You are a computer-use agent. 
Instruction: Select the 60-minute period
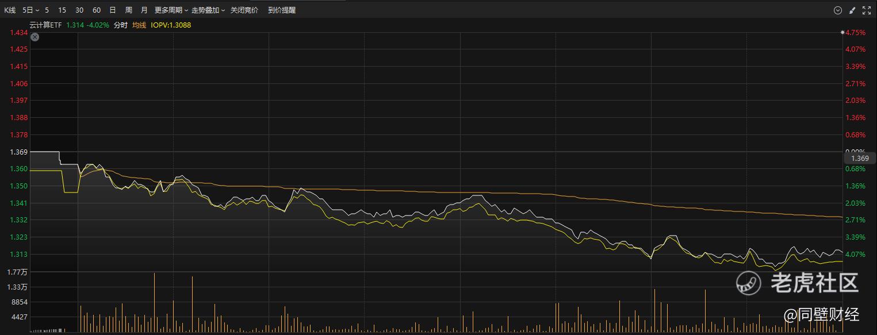pyautogui.click(x=97, y=10)
